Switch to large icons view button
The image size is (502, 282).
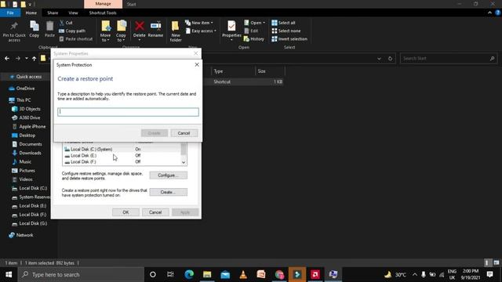coord(497,263)
